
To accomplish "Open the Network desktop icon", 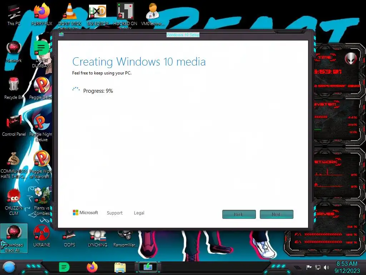I will pyautogui.click(x=14, y=52).
